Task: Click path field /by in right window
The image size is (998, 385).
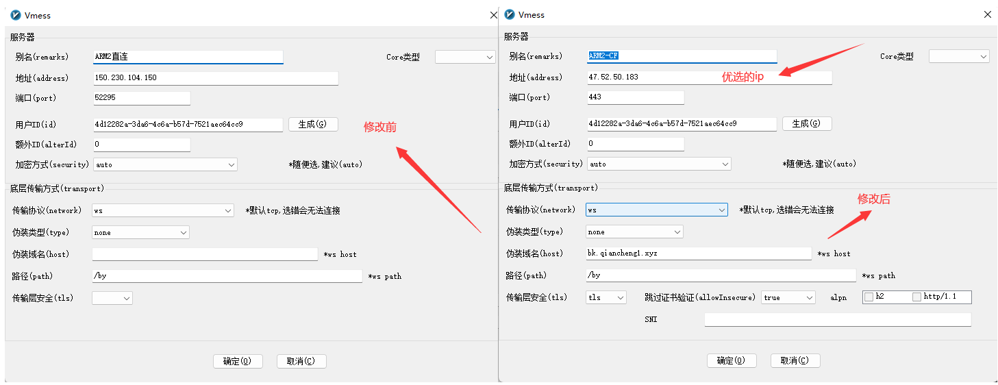Action: tap(721, 275)
